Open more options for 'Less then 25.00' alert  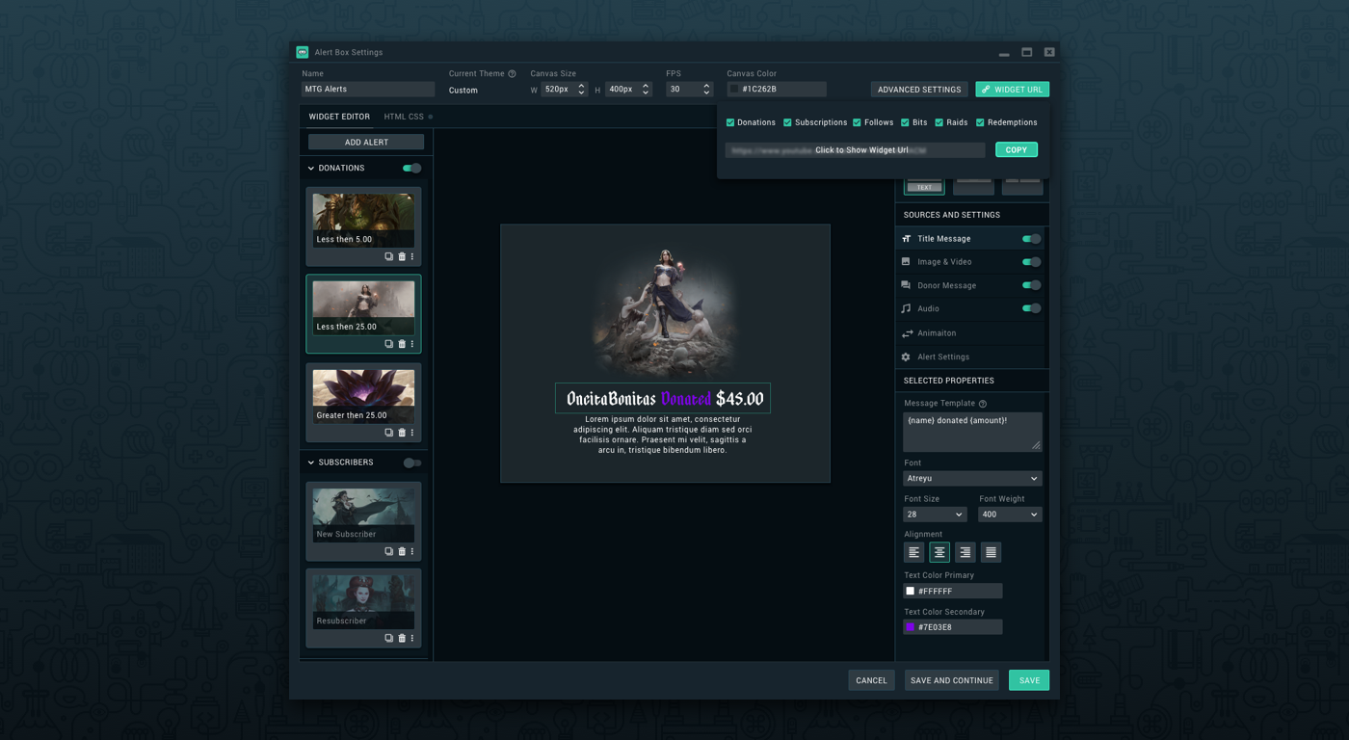(x=412, y=344)
